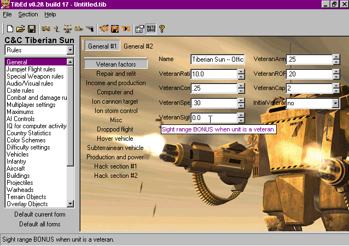349x246 pixels.
Task: Open the Infantry soldier toolbar icon
Action: (57, 29)
